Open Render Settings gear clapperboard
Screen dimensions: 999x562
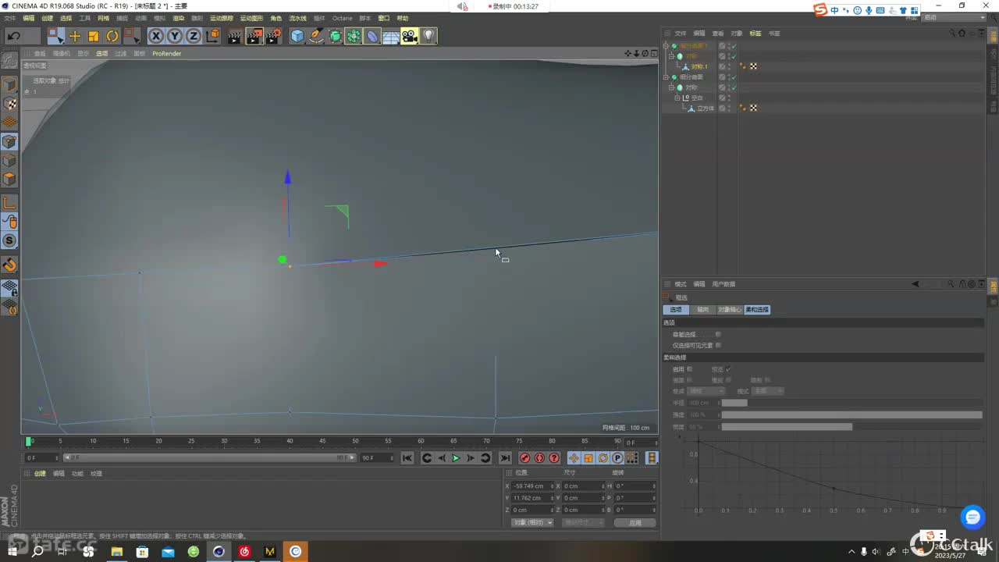[x=273, y=36]
